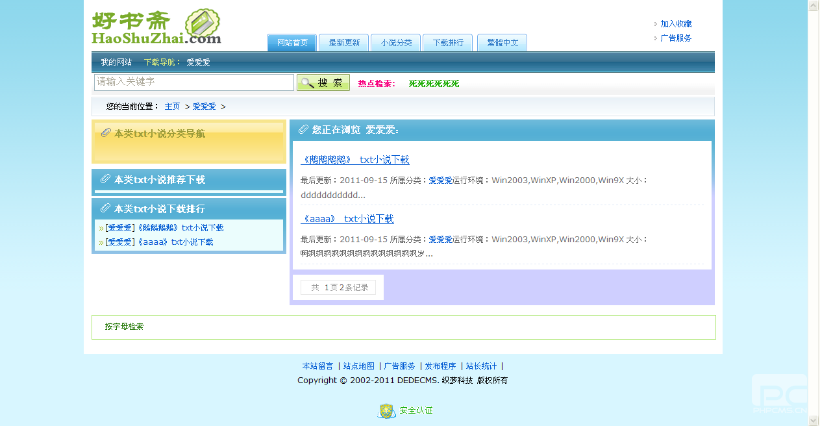The height and width of the screenshot is (426, 820).
Task: Click 广告服务 footer link
Action: (x=399, y=366)
